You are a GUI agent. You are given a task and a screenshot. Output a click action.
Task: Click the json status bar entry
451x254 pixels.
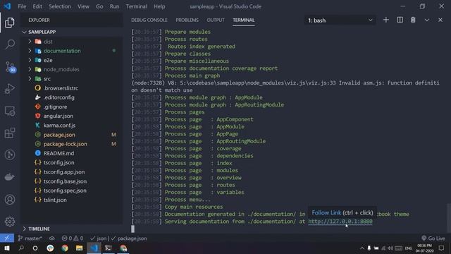(99, 238)
